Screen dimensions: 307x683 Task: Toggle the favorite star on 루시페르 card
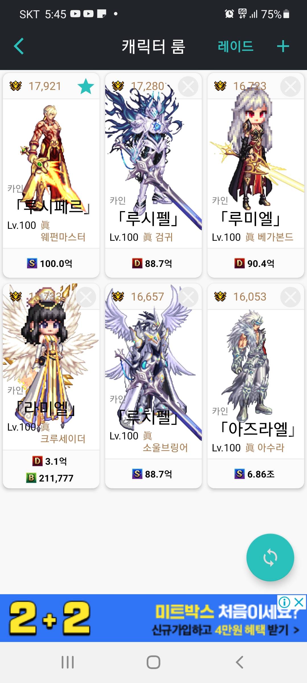[x=86, y=86]
